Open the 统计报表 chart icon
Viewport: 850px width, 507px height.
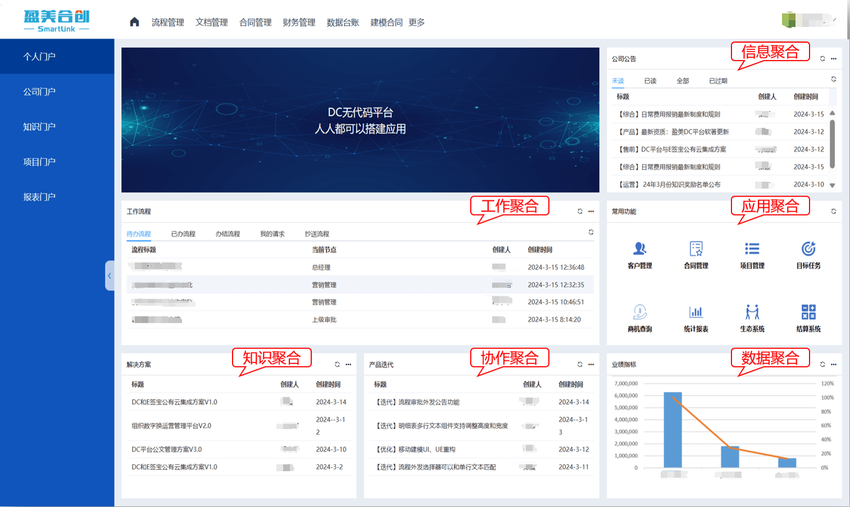coord(696,312)
